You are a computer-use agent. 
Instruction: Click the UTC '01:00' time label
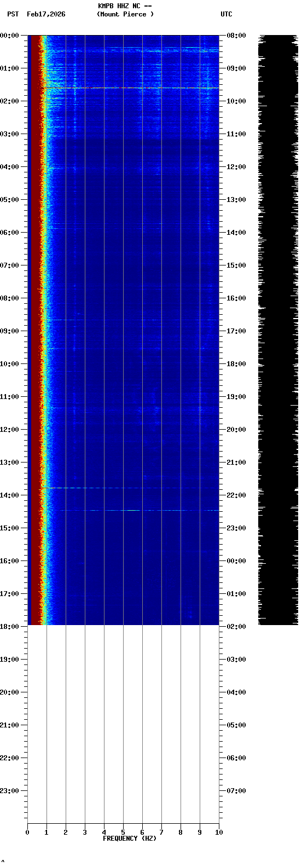(x=236, y=594)
